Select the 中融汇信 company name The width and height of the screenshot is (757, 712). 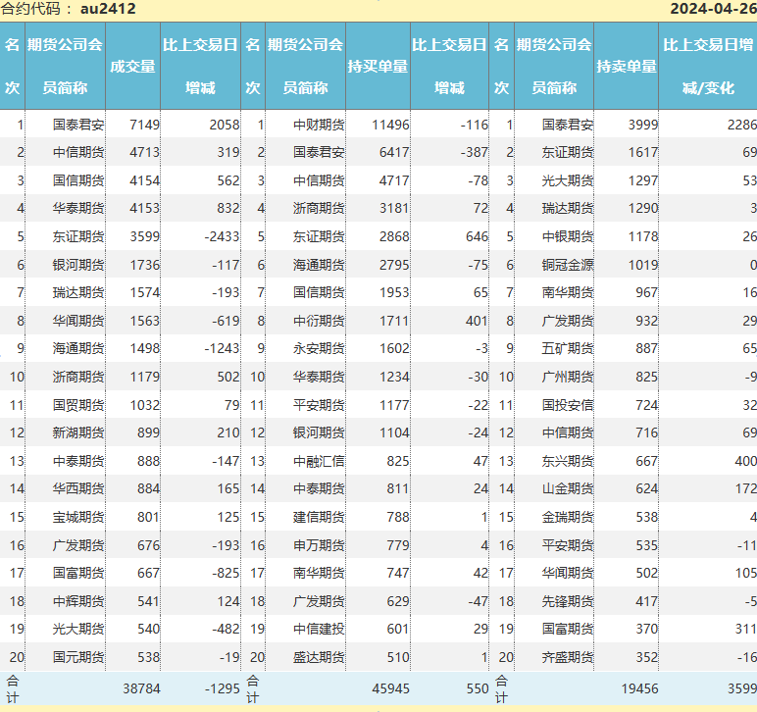coord(319,461)
